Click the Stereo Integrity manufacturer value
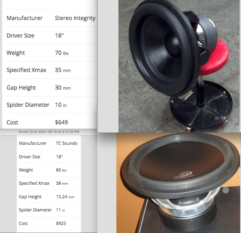241x233 pixels. pos(75,18)
